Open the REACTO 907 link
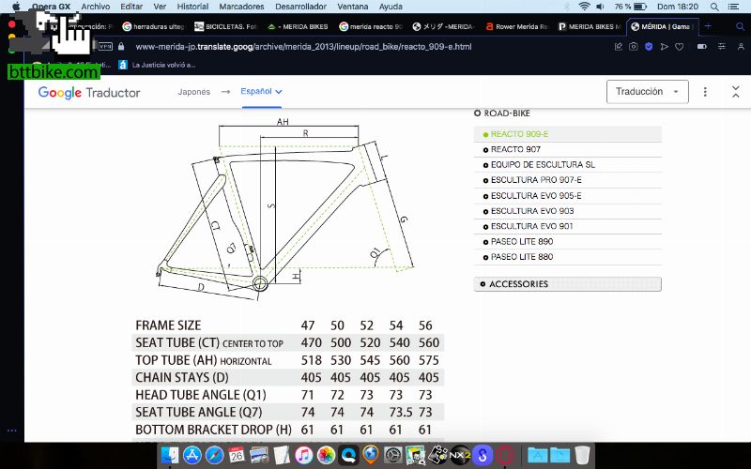Screen dimensions: 751x469 [x=515, y=149]
